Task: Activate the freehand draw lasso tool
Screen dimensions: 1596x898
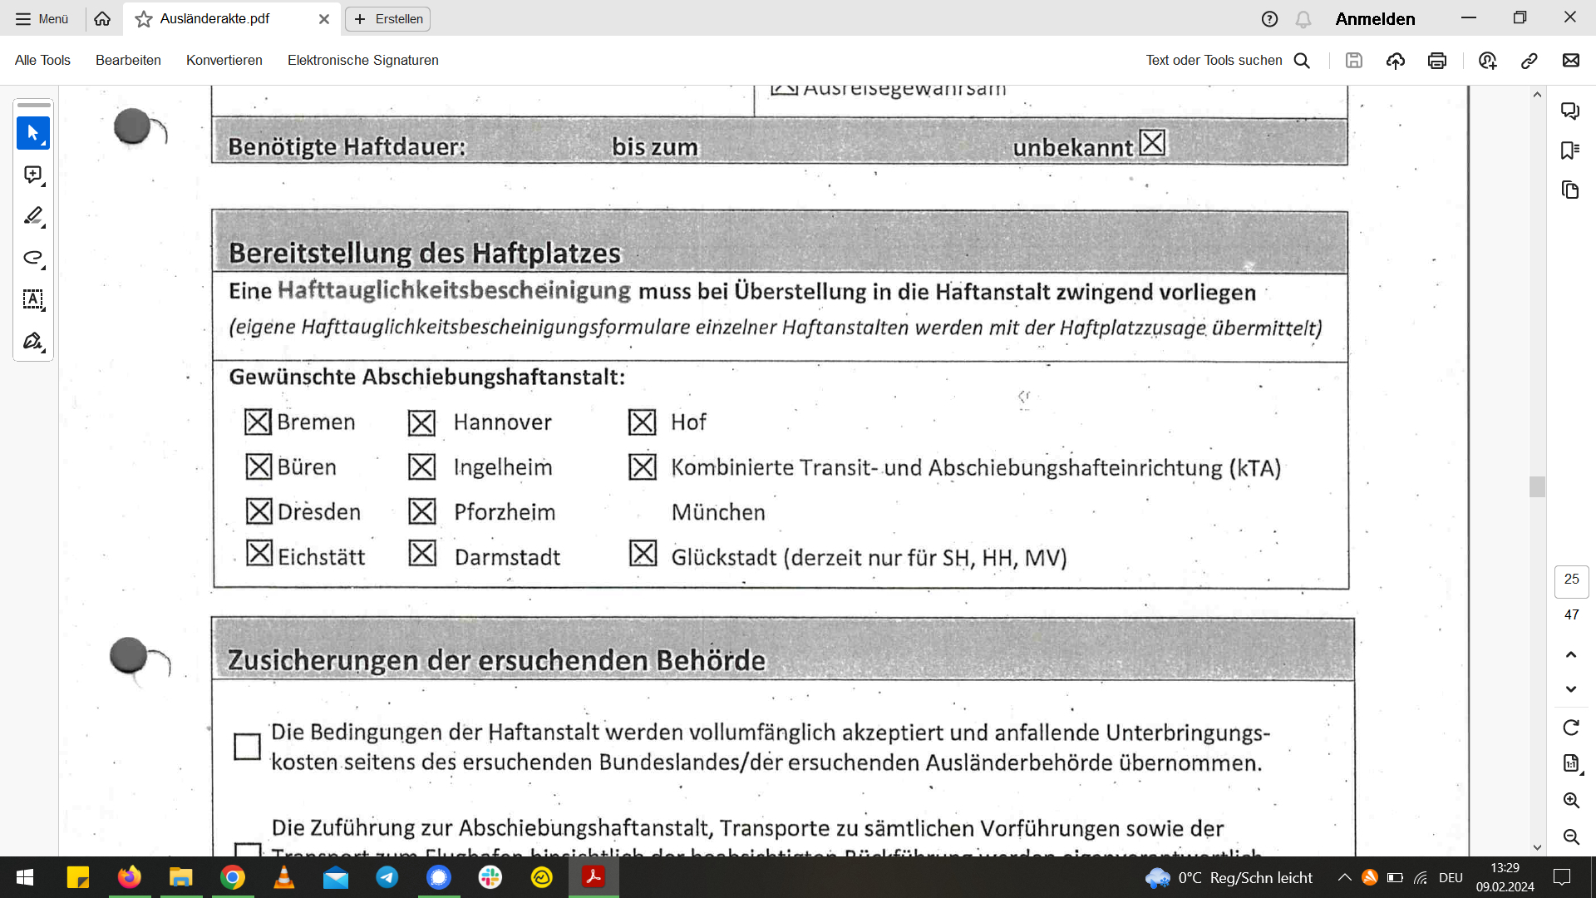Action: point(33,258)
